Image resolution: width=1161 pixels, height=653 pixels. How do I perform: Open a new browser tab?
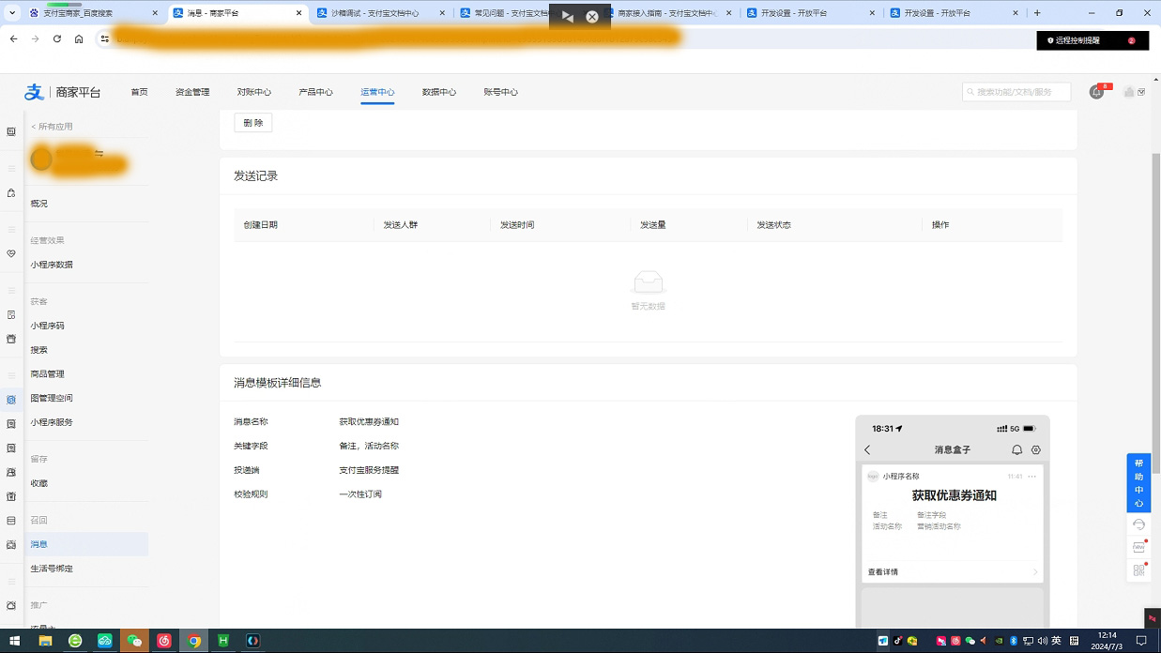click(x=1037, y=13)
